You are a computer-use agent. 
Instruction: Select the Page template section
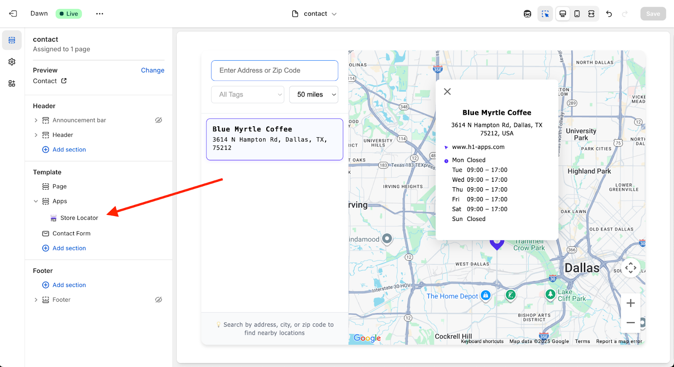[x=99, y=186]
